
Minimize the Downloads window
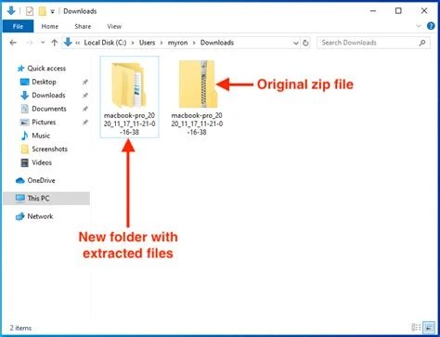373,11
